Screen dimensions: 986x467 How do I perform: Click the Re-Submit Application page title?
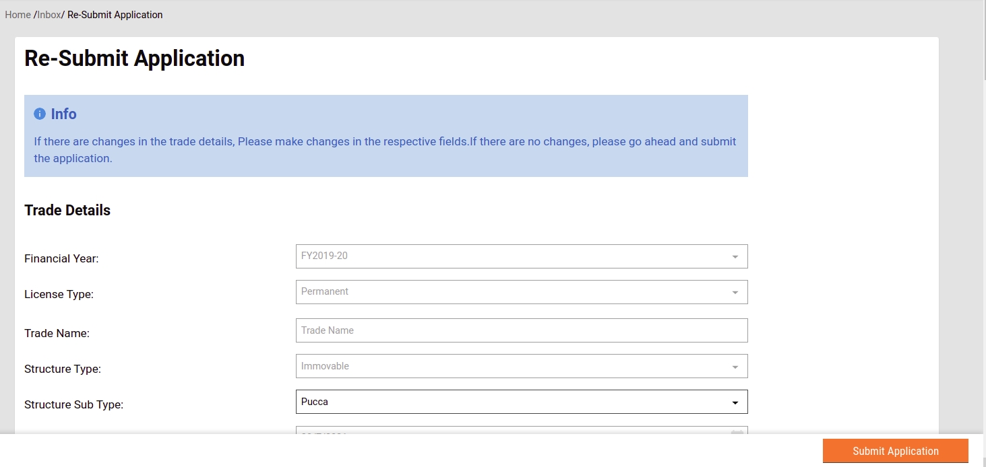(x=134, y=59)
